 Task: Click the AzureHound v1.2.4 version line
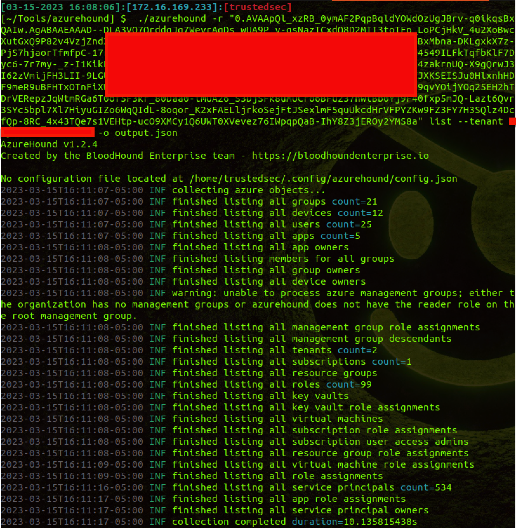(x=49, y=144)
